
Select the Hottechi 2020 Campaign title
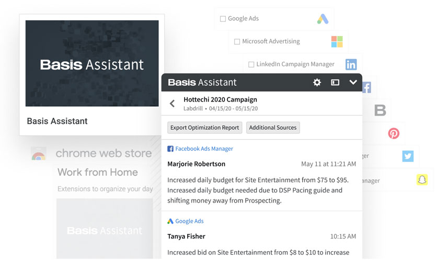220,99
